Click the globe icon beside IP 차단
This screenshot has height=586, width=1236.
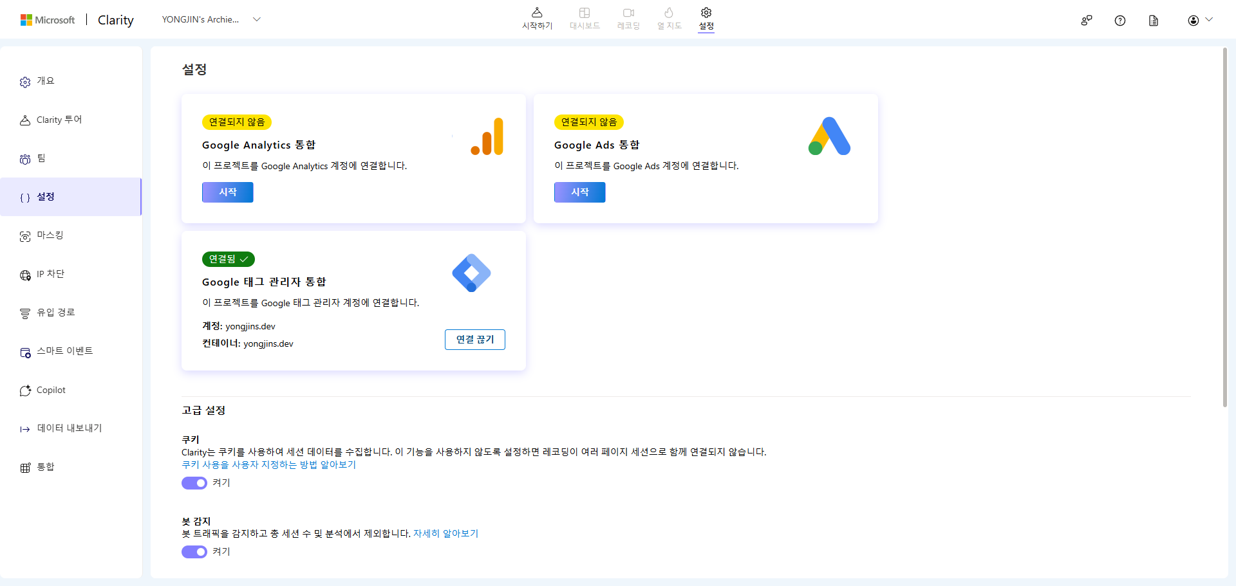(x=25, y=275)
